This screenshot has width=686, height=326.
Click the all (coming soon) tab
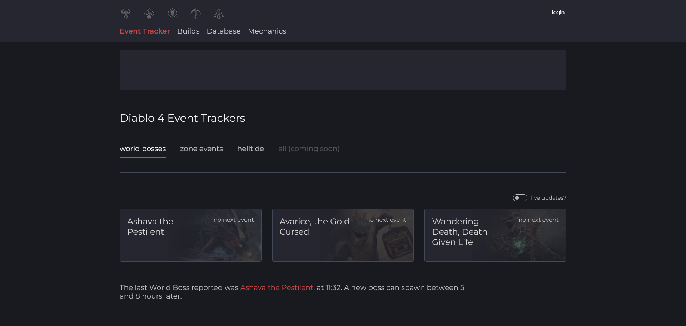click(309, 149)
